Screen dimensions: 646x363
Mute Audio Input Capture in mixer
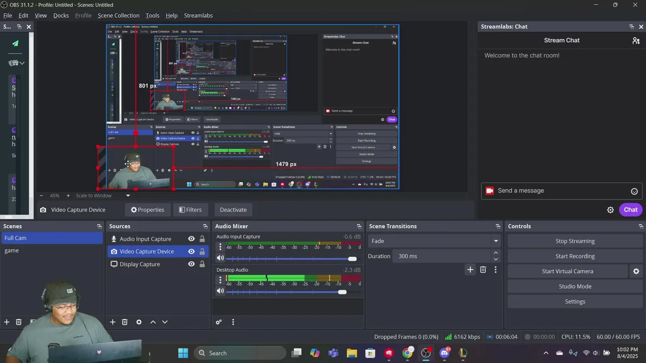tap(220, 258)
